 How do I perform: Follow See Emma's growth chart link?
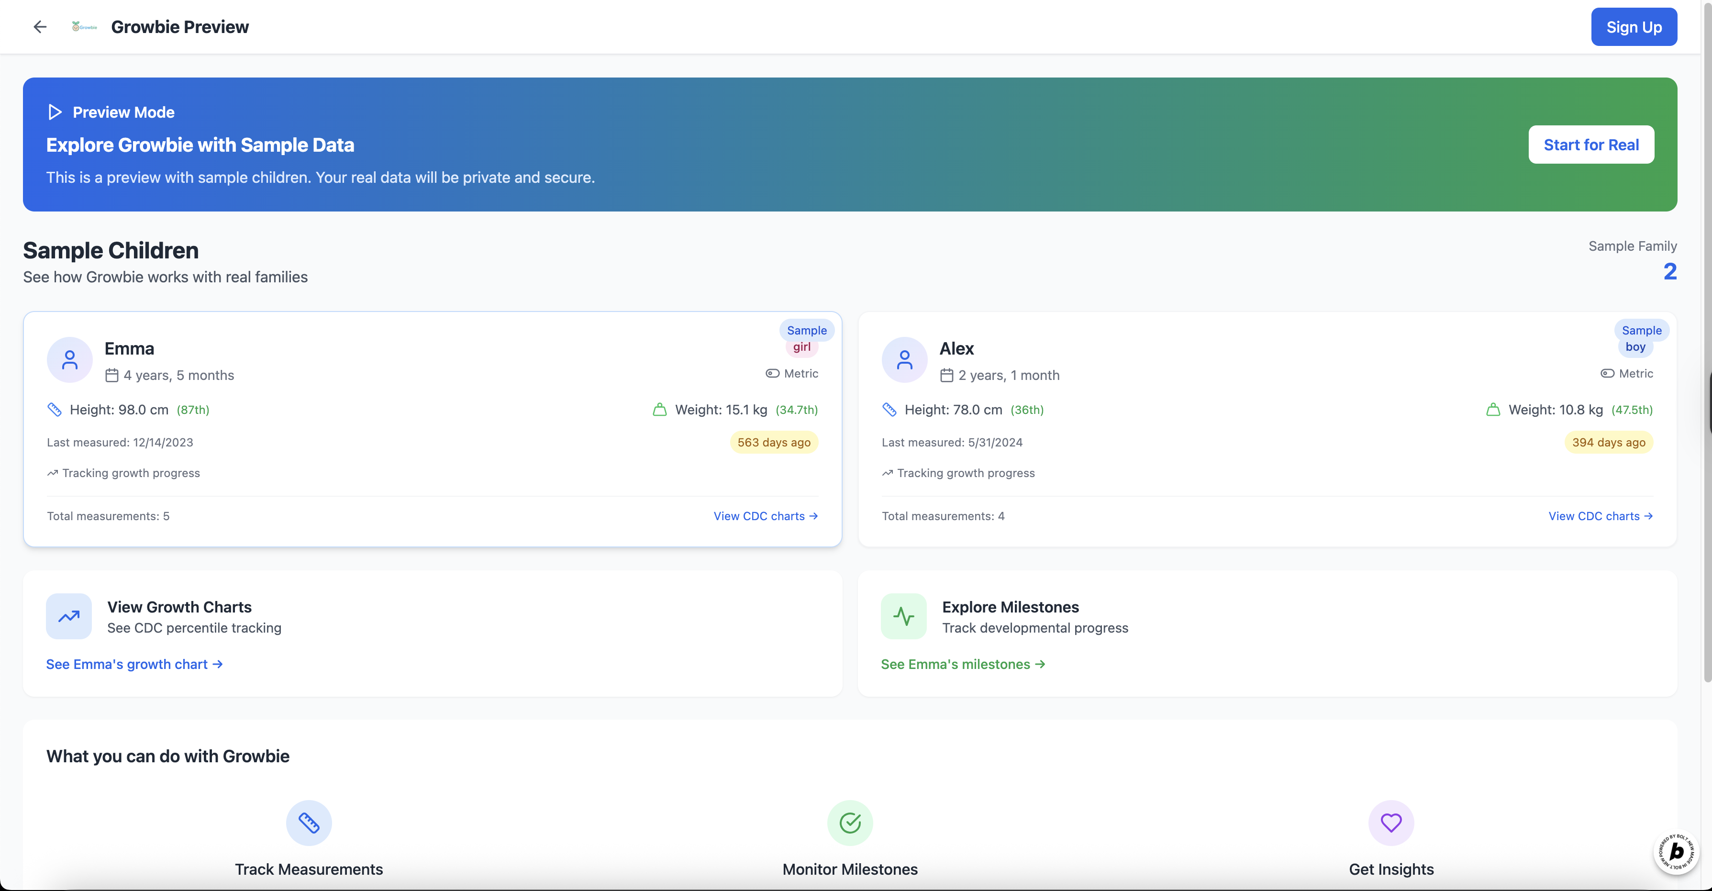pos(134,665)
